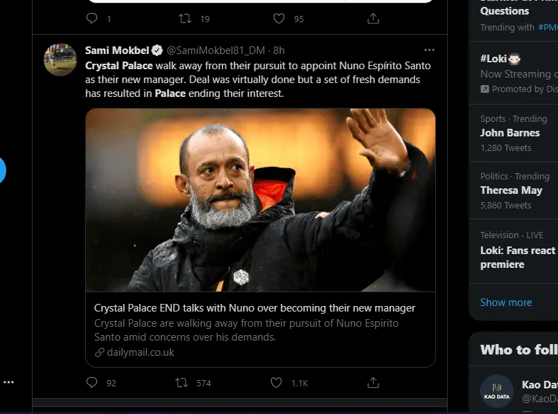Share Sami Mokbel's tweet via share icon
Viewport: 558px width, 414px height.
click(373, 382)
